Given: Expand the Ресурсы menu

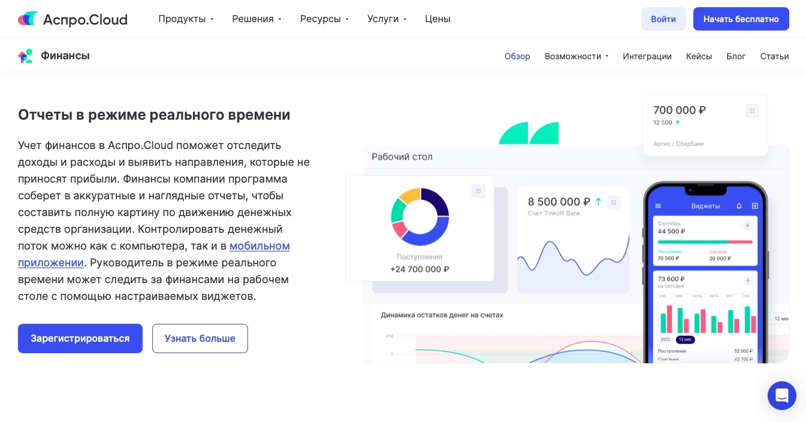Looking at the screenshot, I should click(324, 19).
